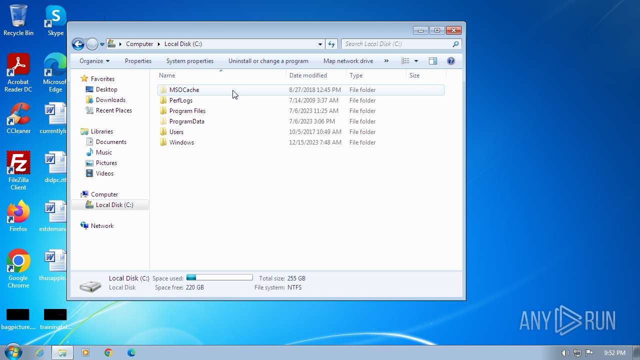
Task: Open Windows Media Player from taskbar
Action: [85, 352]
